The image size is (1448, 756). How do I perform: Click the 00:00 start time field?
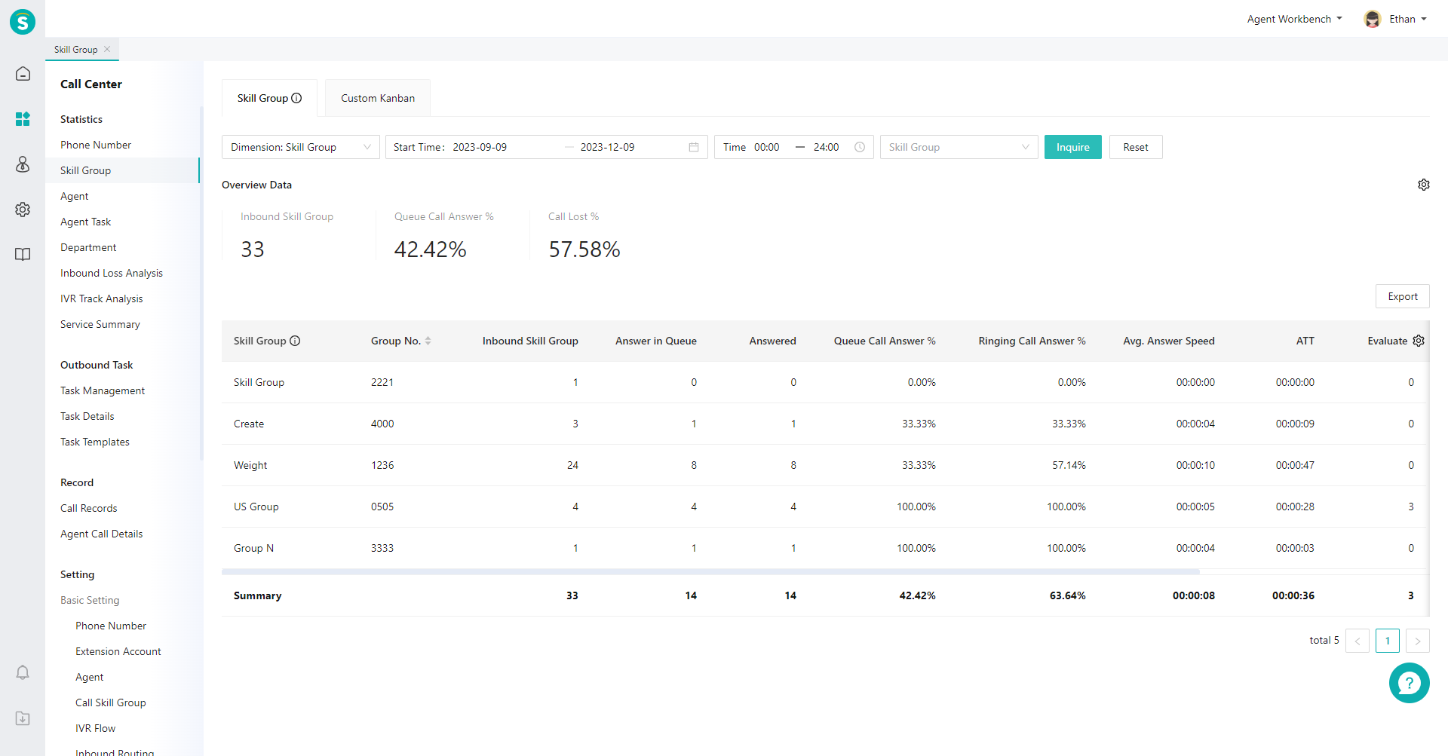pyautogui.click(x=767, y=147)
